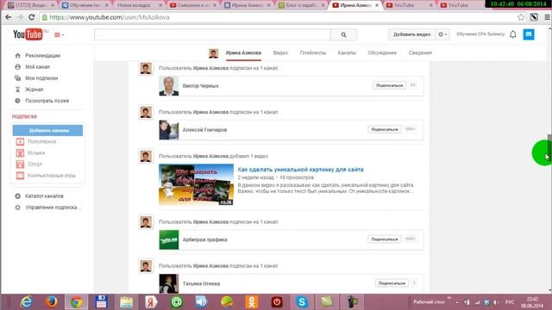Open the gear settings dropdown
The height and width of the screenshot is (310, 552).
442,34
